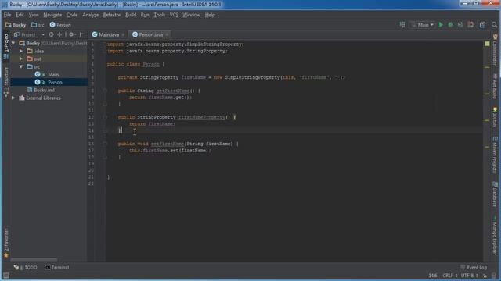The width and height of the screenshot is (501, 281).
Task: Click the inspection status square above gutter
Action: pos(487,44)
